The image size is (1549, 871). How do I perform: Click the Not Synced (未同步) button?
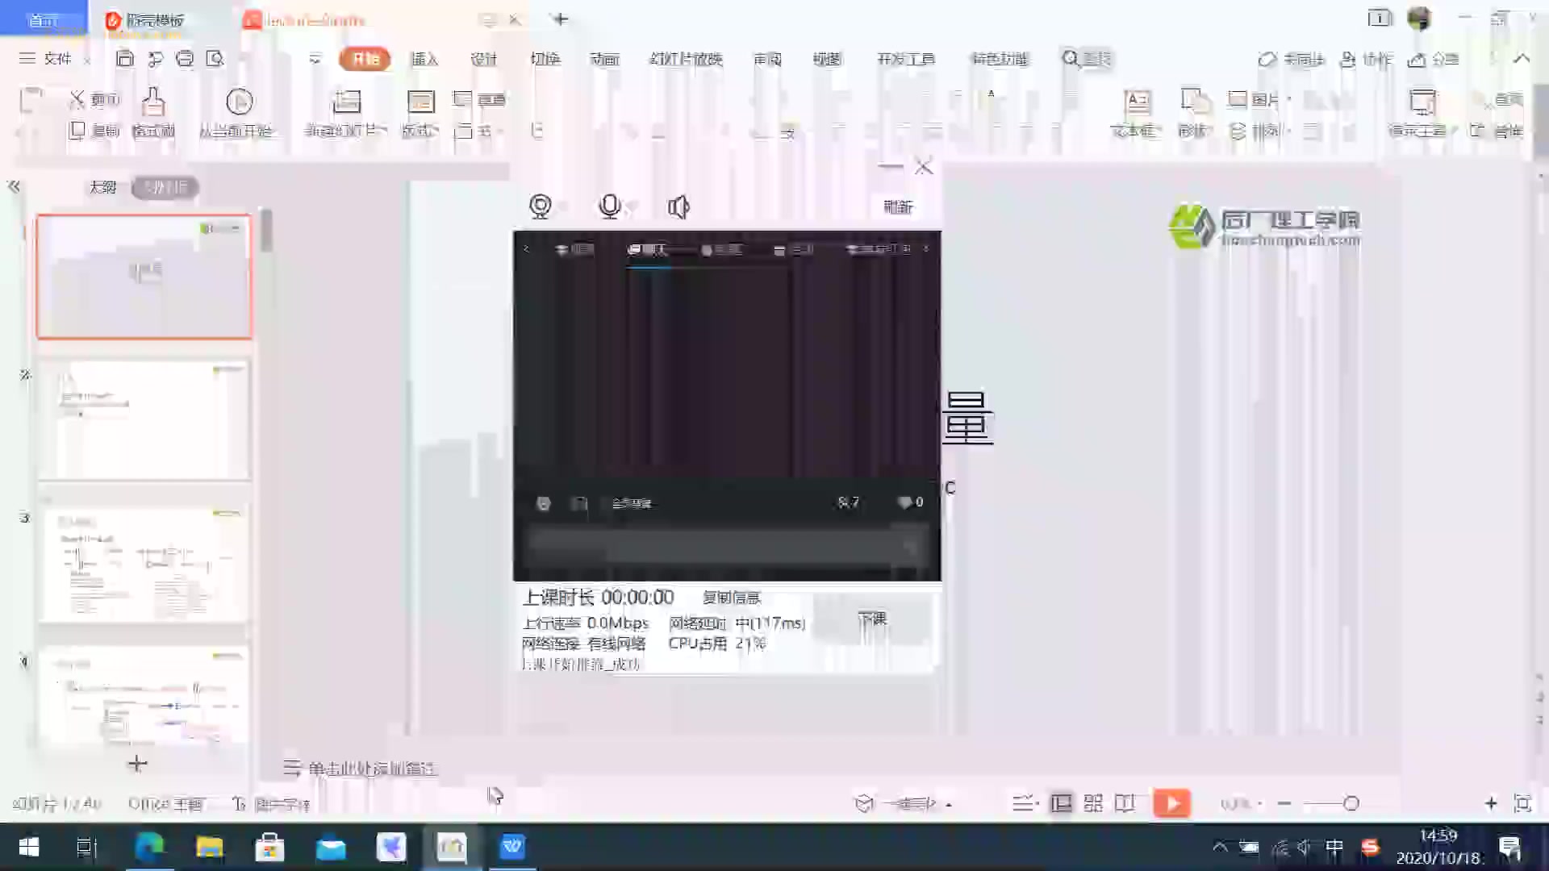[1292, 59]
